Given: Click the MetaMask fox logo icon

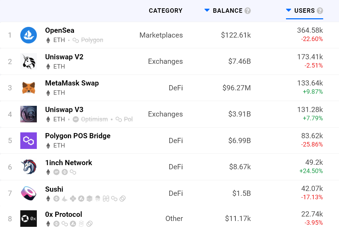Looking at the screenshot, I should tap(29, 88).
